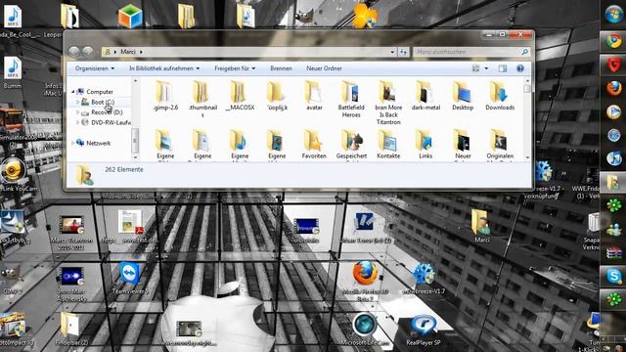Image resolution: width=626 pixels, height=352 pixels.
Task: Click the navigation pane scrollbar thumb
Action: coord(135,141)
